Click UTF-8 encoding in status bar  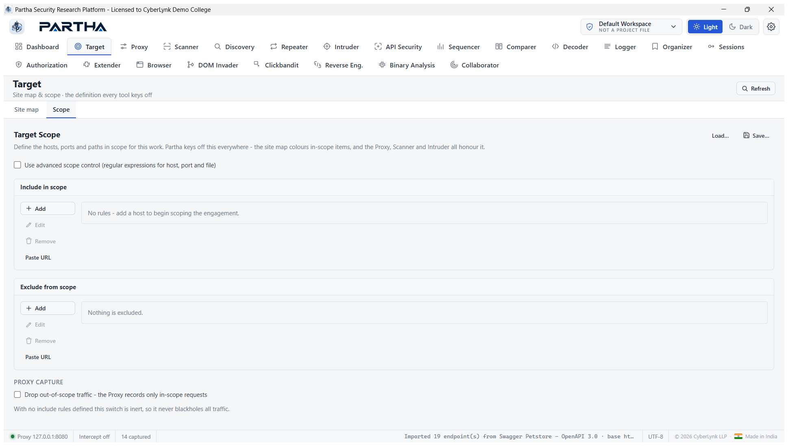(x=655, y=437)
